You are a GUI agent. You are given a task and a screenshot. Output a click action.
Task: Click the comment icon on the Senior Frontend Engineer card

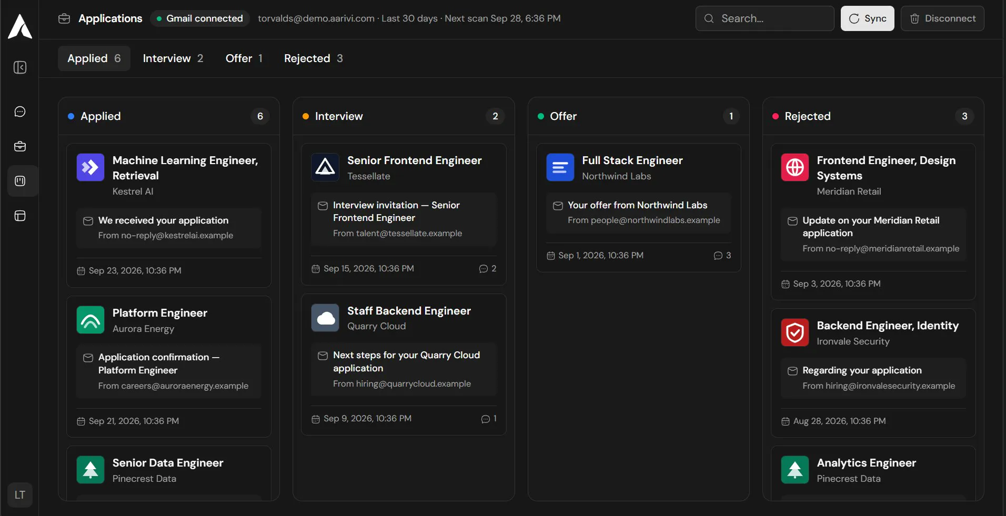[484, 269]
